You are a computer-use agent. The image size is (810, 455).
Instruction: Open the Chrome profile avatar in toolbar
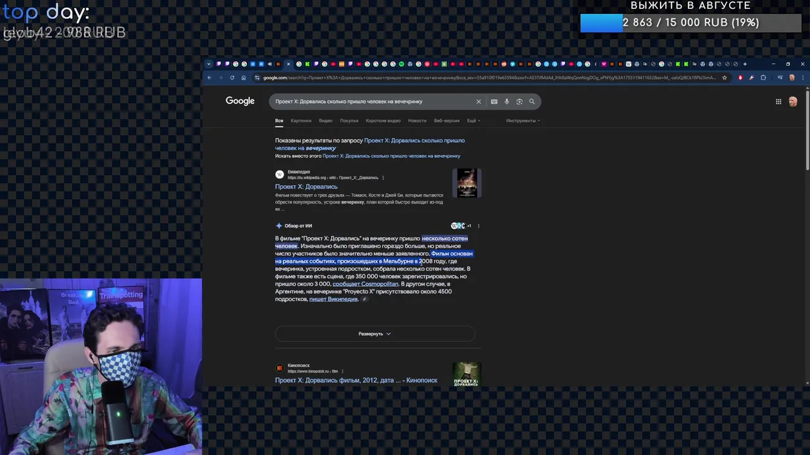coord(792,78)
